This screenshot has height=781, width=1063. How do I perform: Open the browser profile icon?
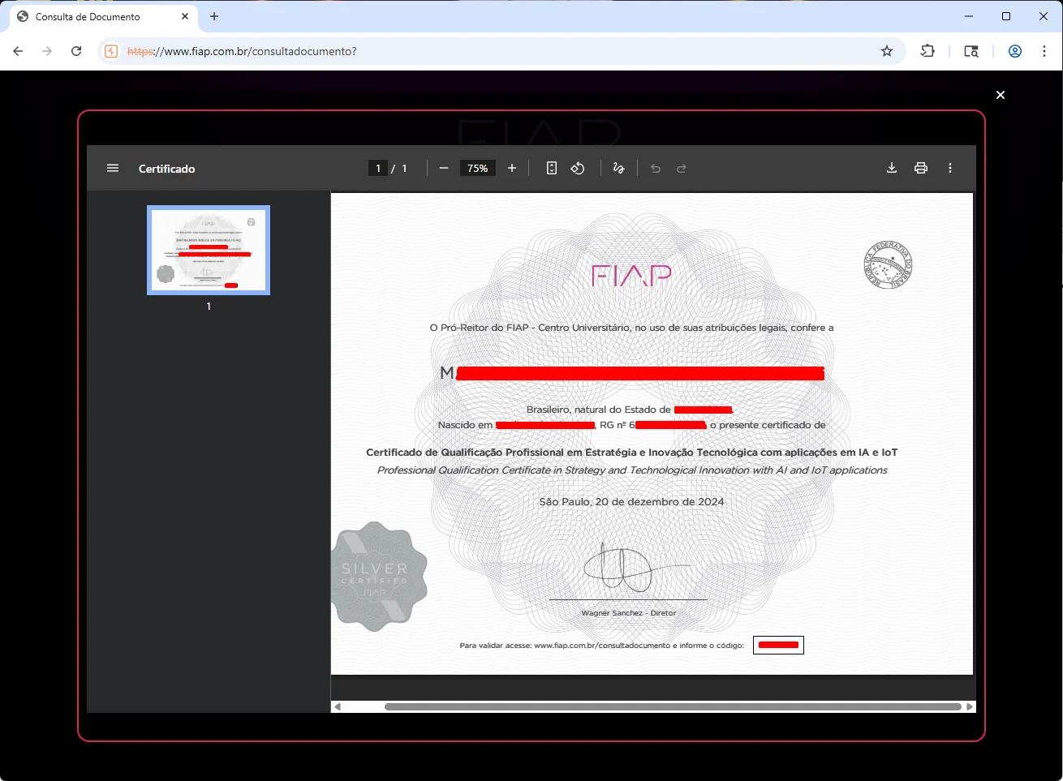(1015, 51)
